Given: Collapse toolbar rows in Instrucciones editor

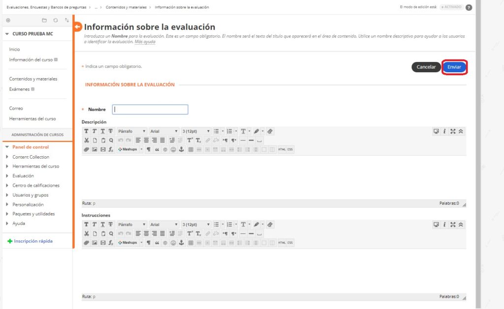Looking at the screenshot, I should tap(461, 225).
